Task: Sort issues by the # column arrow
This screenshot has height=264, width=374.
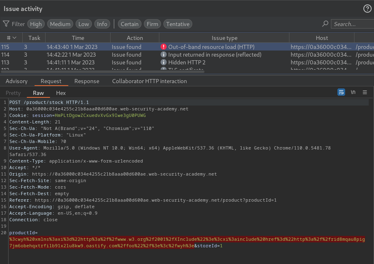Action: (14, 38)
